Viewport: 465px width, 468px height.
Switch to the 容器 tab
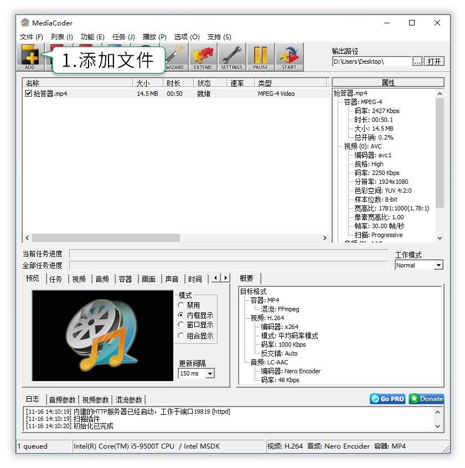click(125, 279)
